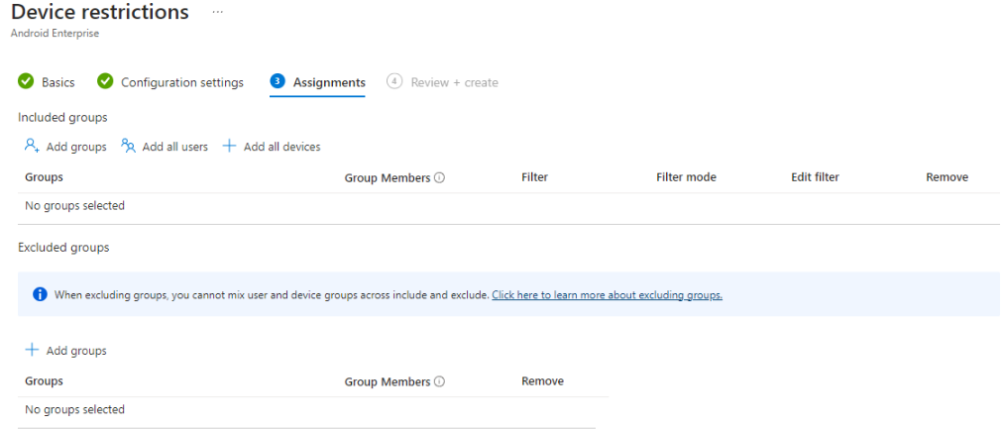This screenshot has width=1004, height=429.
Task: Click the Group Members info icon in Included groups
Action: click(439, 178)
